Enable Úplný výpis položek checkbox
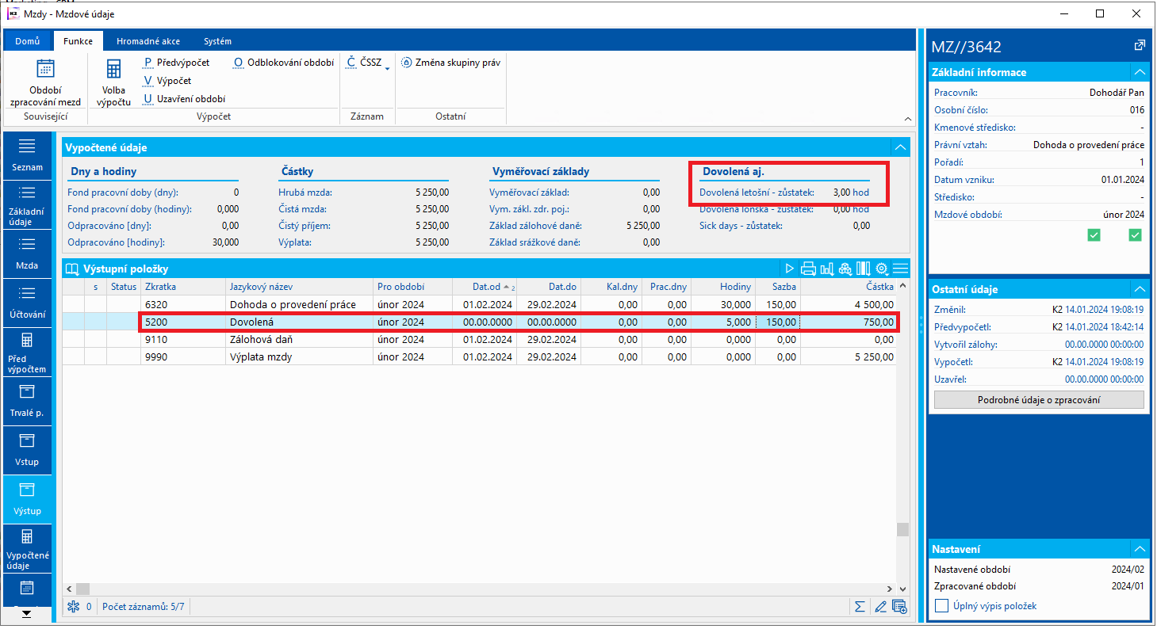This screenshot has height=629, width=1157. point(942,606)
